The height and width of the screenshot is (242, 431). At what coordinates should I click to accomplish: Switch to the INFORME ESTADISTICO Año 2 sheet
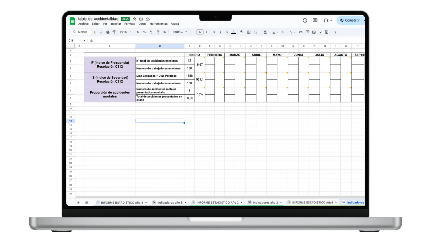pyautogui.click(x=217, y=202)
